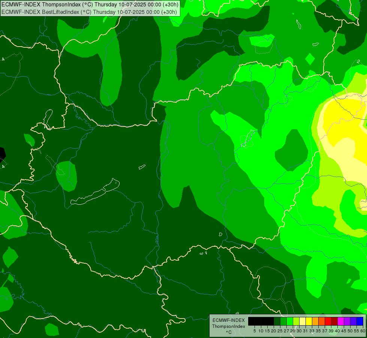Select the orange-red 35–37 legend swatch
The height and width of the screenshot is (338, 367).
(322, 321)
